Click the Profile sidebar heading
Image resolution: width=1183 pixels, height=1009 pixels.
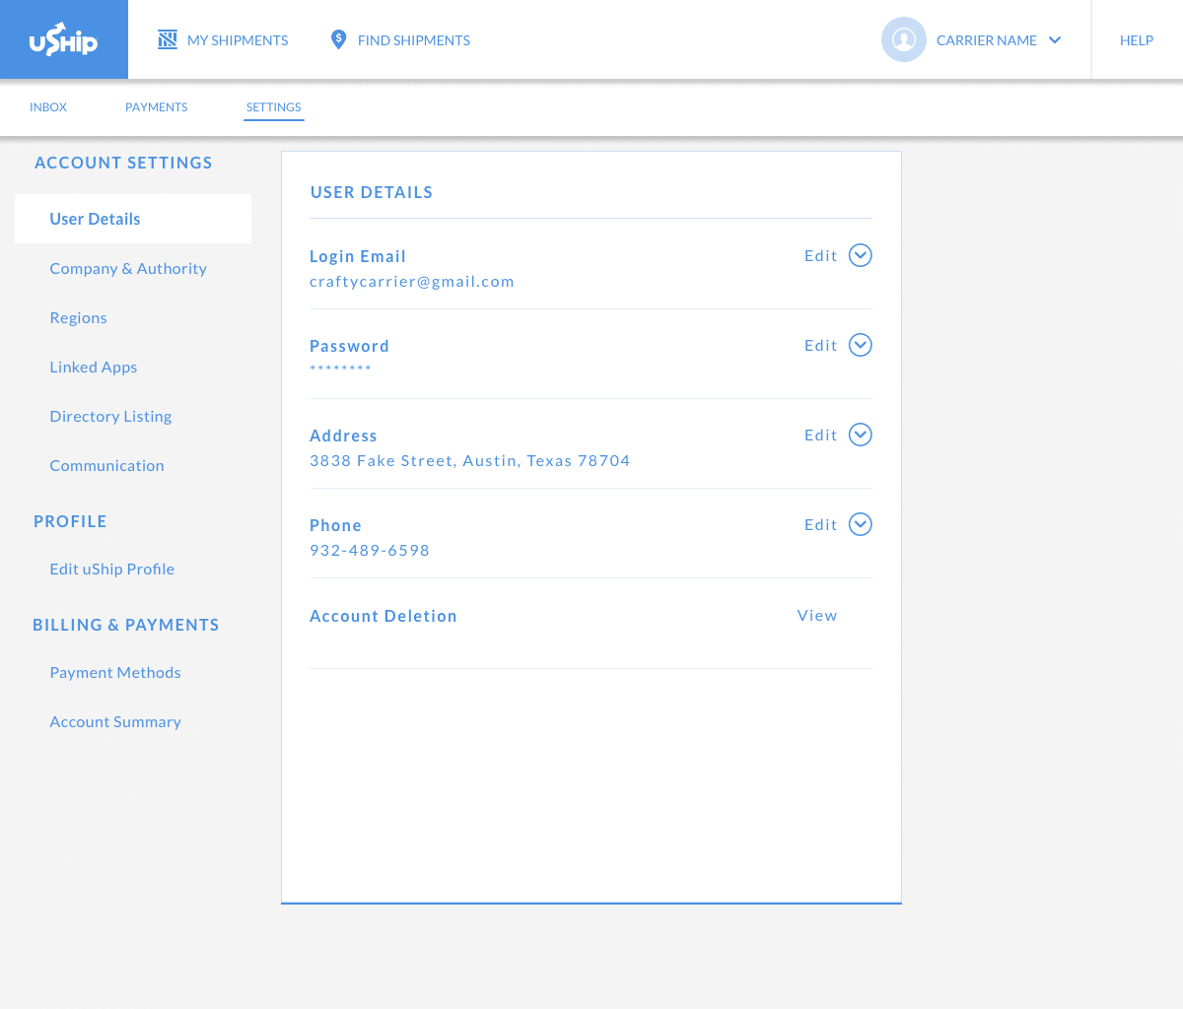[70, 521]
